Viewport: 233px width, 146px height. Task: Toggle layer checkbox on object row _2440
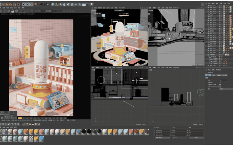coord(220,9)
